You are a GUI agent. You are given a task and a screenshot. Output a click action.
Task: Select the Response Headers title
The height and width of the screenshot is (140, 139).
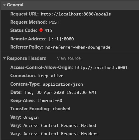(x=26, y=58)
